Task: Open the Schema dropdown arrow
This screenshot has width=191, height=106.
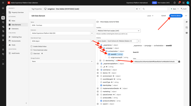Action: [x=139, y=41]
